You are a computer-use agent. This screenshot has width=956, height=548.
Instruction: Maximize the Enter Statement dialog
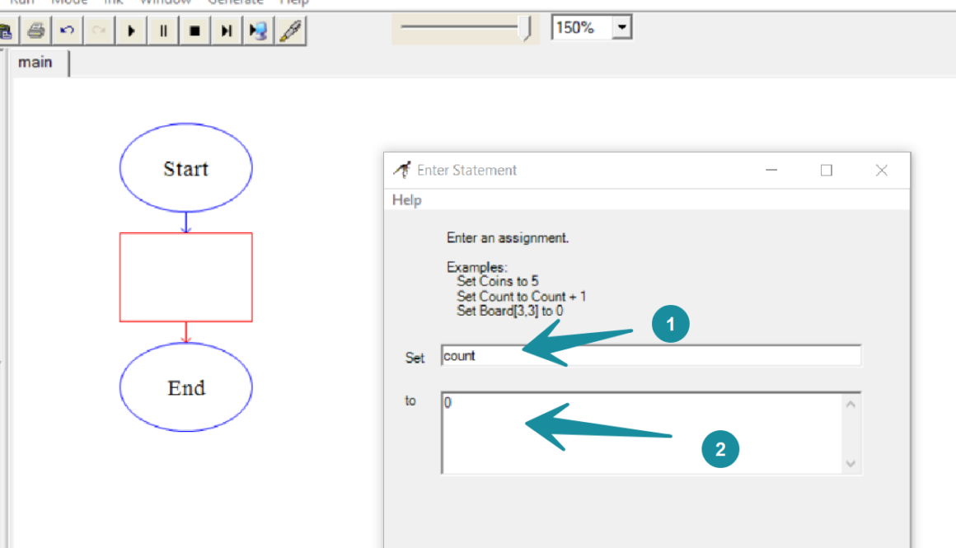pyautogui.click(x=827, y=171)
